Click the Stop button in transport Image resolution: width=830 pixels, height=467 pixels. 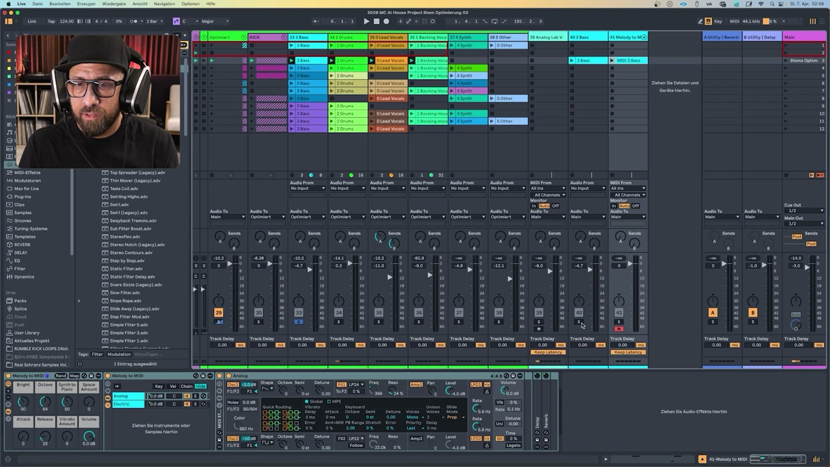376,21
